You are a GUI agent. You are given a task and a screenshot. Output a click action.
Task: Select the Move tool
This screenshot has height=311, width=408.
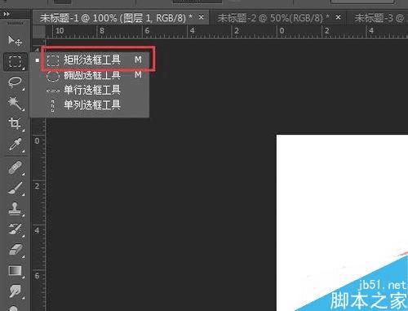(15, 41)
